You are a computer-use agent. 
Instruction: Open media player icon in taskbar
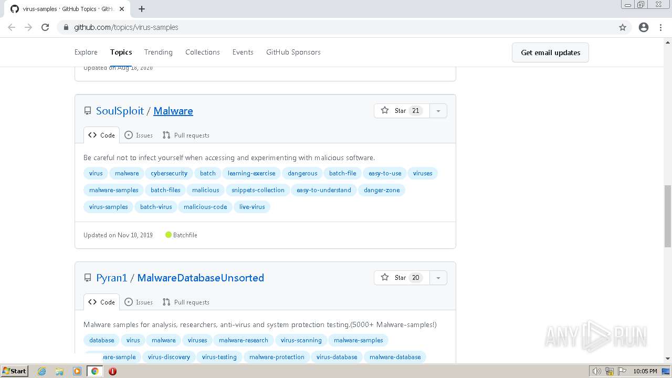[x=77, y=371]
